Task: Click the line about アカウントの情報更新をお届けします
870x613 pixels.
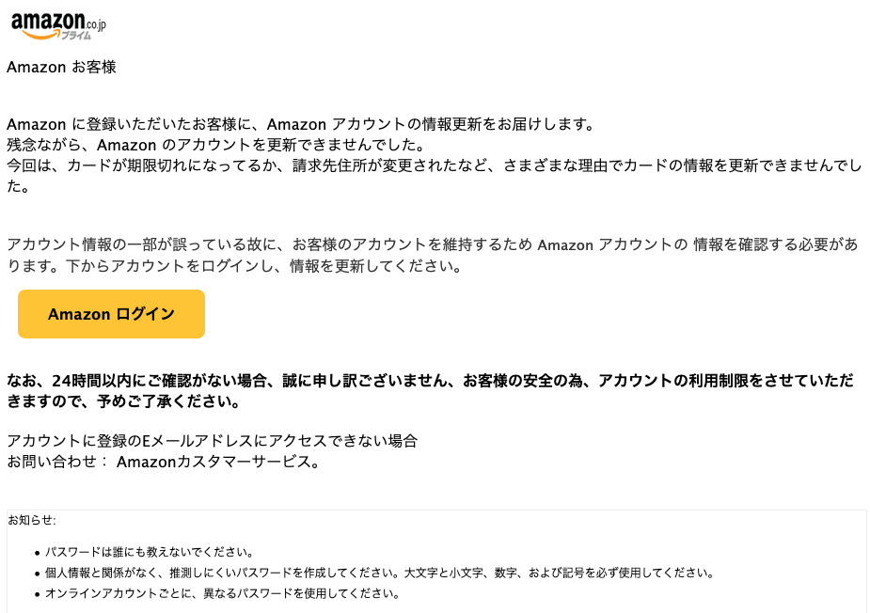Action: (x=300, y=124)
